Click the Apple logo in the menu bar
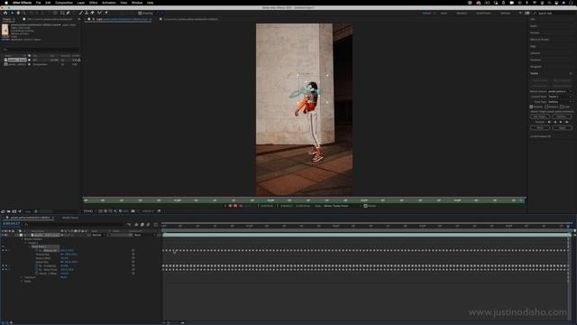The height and width of the screenshot is (325, 577). [6, 3]
